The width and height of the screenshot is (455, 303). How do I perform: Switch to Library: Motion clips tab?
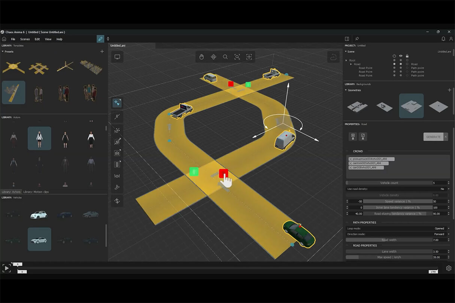click(36, 192)
